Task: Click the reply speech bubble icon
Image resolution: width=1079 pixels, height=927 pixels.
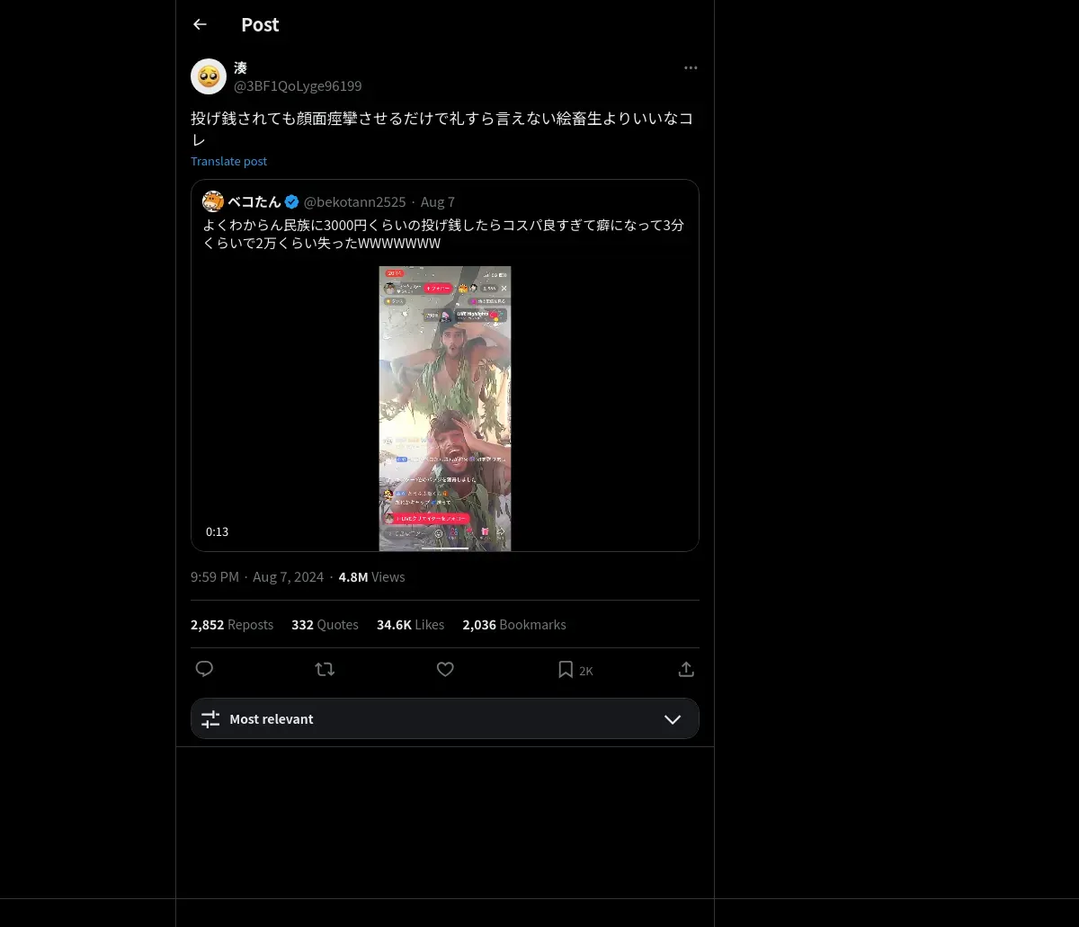Action: 204,669
